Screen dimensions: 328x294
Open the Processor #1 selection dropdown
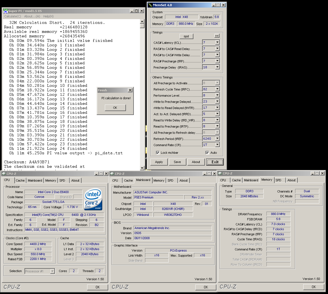[53, 271]
